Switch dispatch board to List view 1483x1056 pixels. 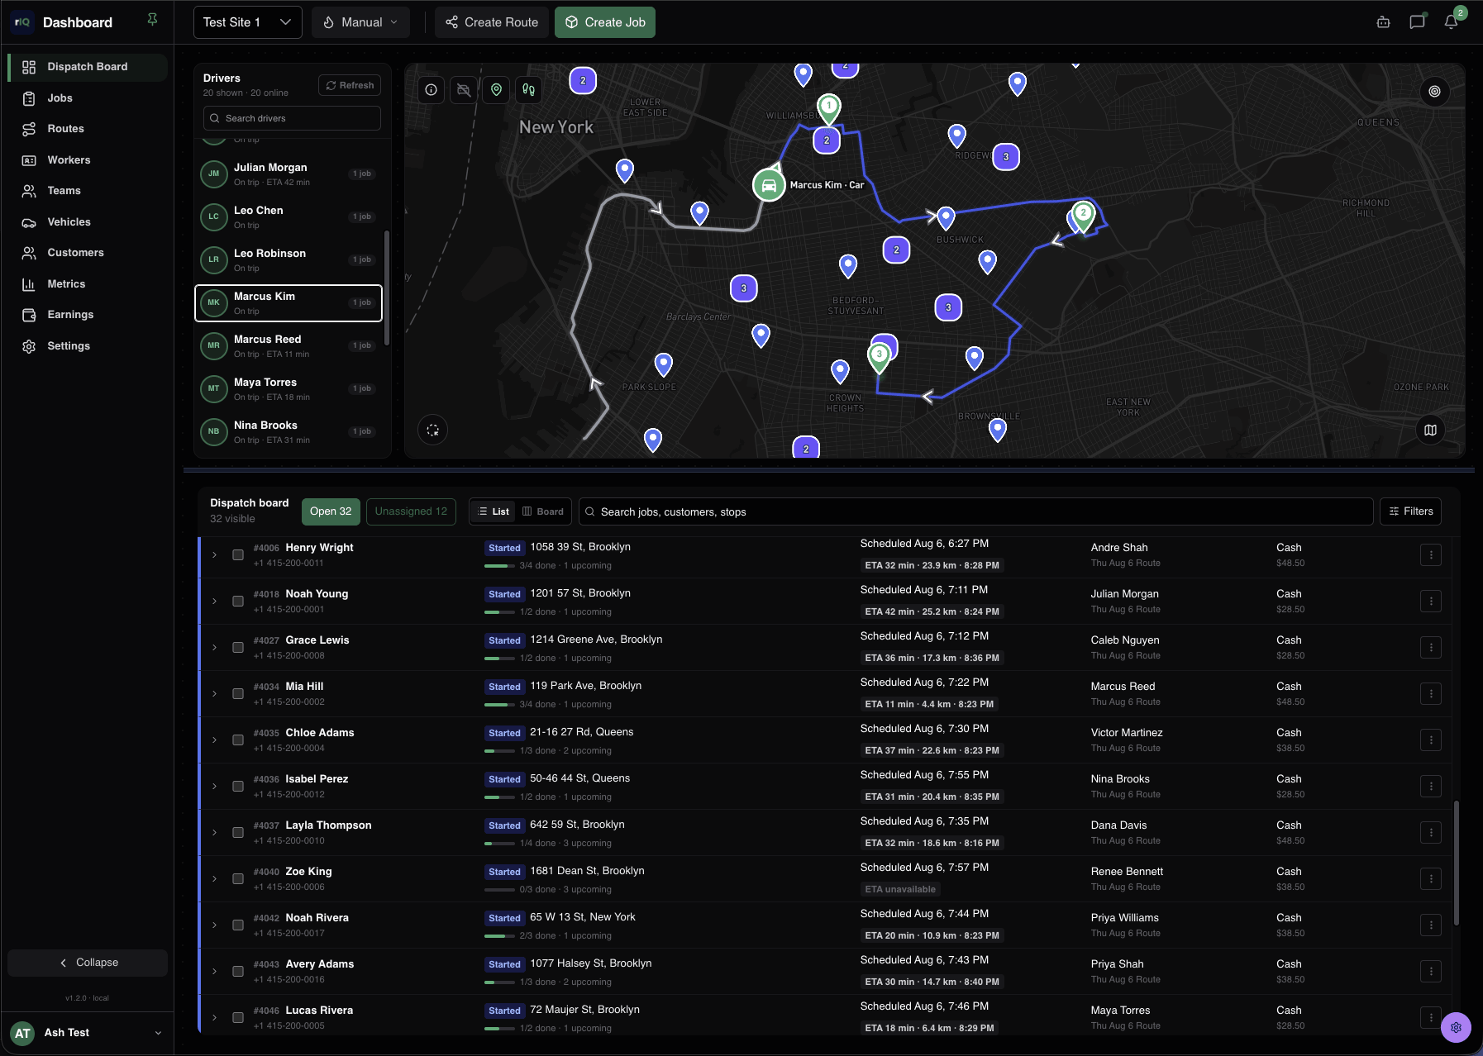[x=494, y=511]
